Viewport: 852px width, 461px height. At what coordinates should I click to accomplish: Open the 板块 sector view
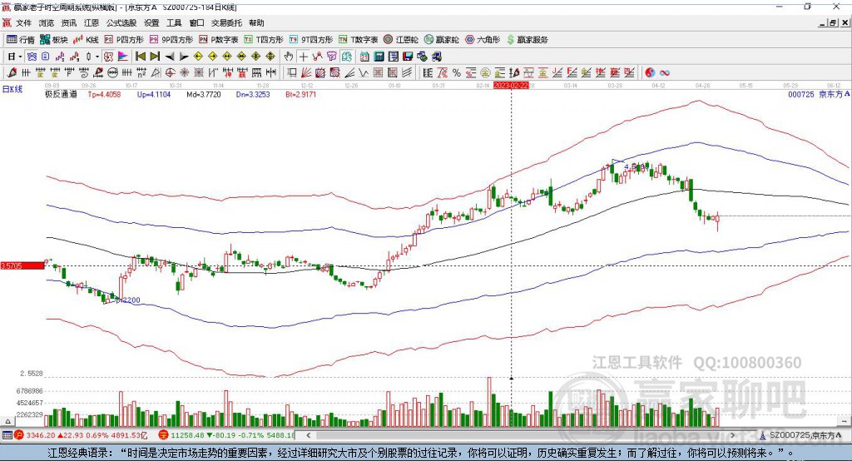tap(53, 40)
